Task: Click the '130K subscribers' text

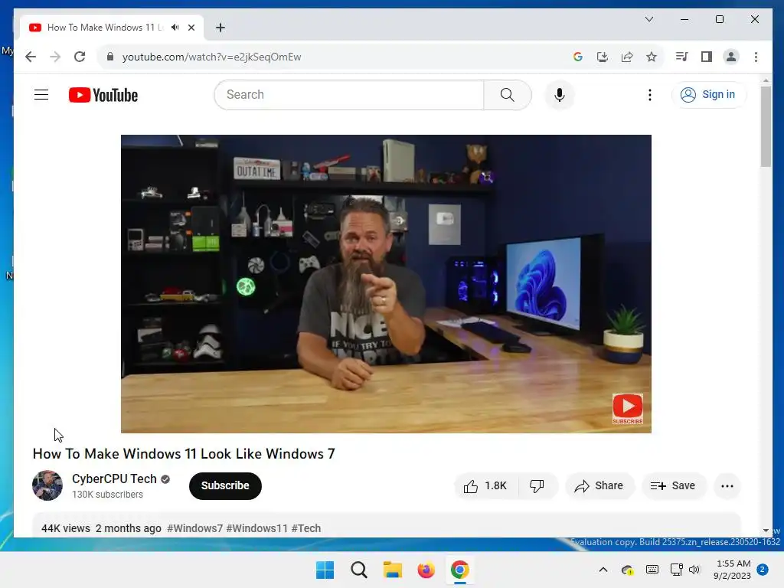Action: (x=107, y=495)
